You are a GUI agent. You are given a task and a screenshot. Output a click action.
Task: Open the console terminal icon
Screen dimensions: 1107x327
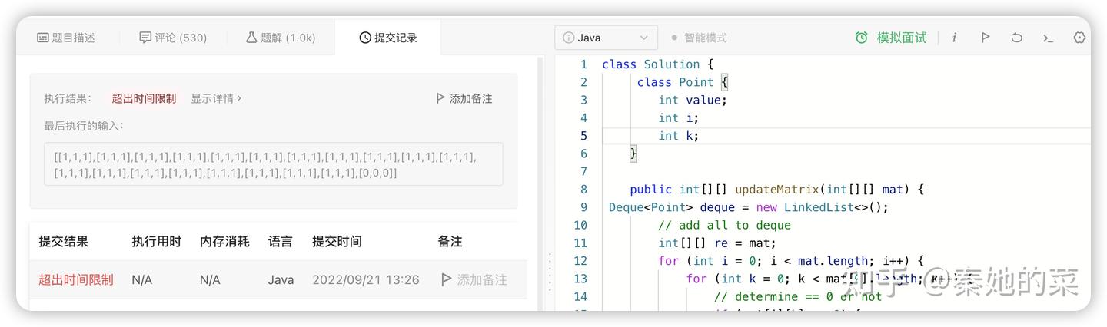point(1048,38)
